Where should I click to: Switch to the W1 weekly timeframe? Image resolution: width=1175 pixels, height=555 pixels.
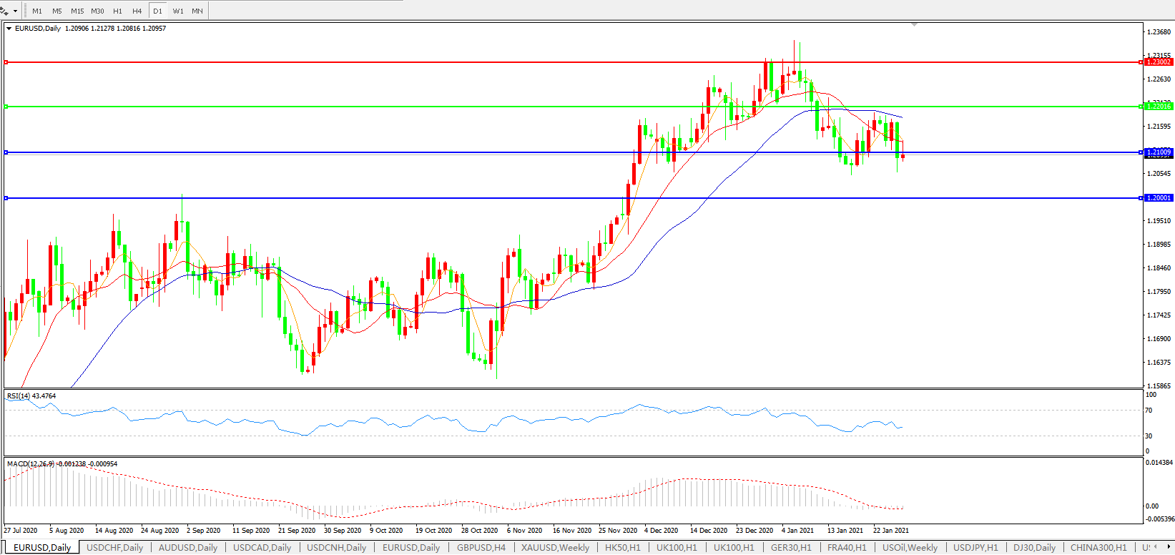178,11
